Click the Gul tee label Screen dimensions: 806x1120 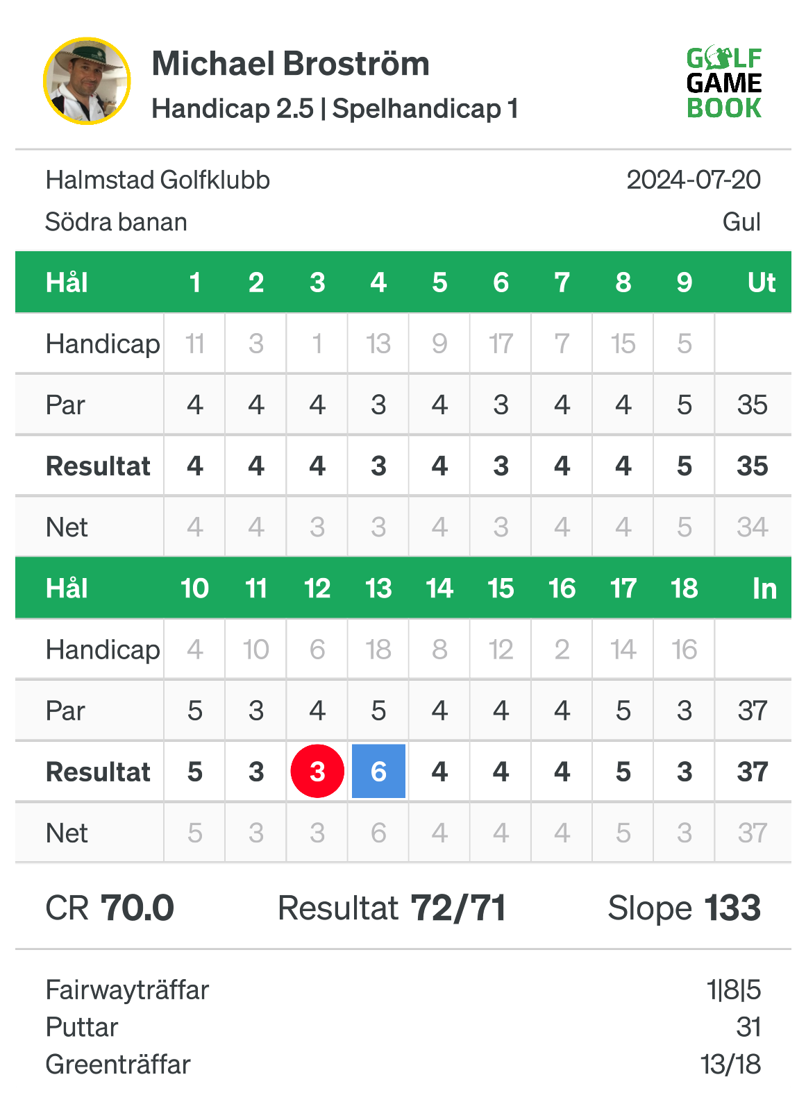pyautogui.click(x=741, y=222)
